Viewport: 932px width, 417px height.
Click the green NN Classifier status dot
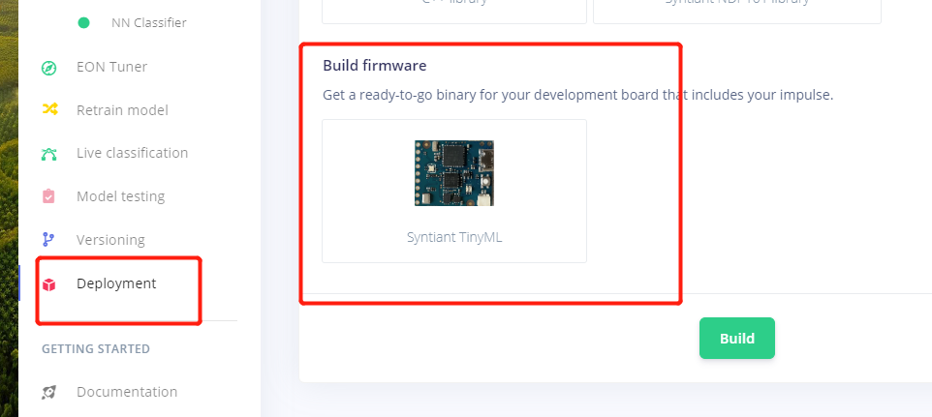pyautogui.click(x=84, y=23)
